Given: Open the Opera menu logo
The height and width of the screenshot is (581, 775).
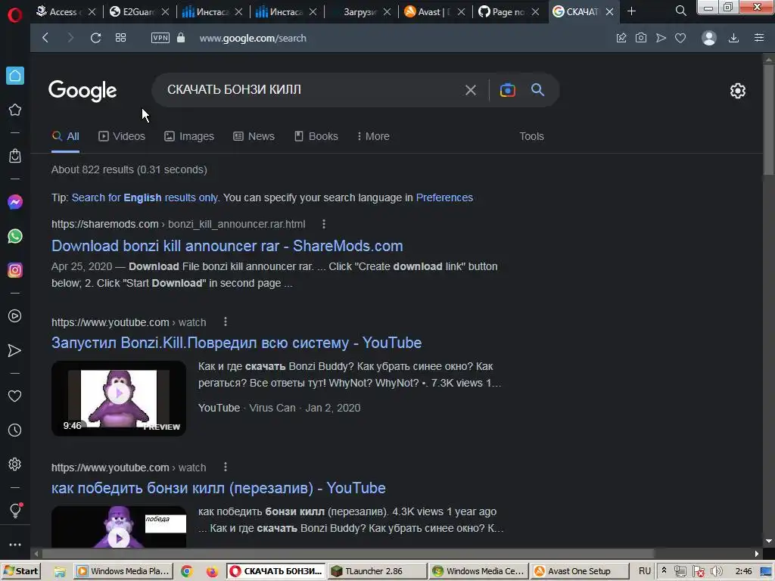Looking at the screenshot, I should click(x=15, y=15).
